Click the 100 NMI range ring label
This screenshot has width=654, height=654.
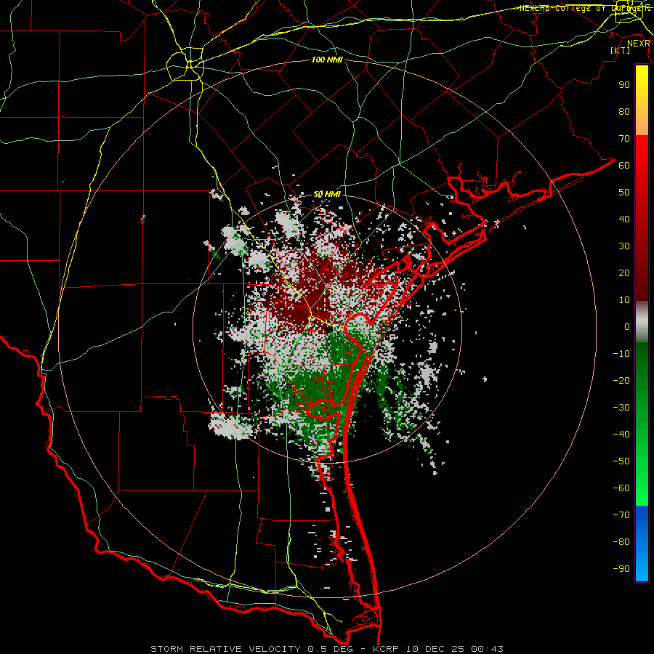click(x=327, y=60)
